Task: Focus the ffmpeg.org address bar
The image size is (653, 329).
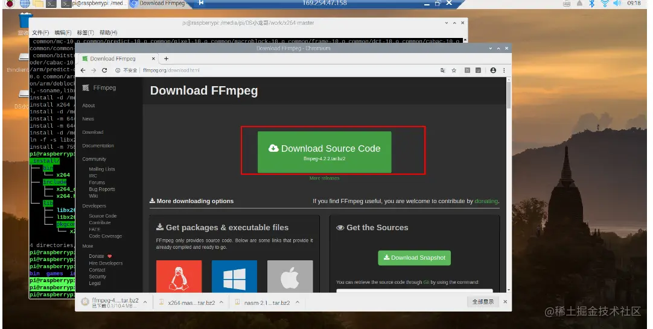Action: pos(287,70)
